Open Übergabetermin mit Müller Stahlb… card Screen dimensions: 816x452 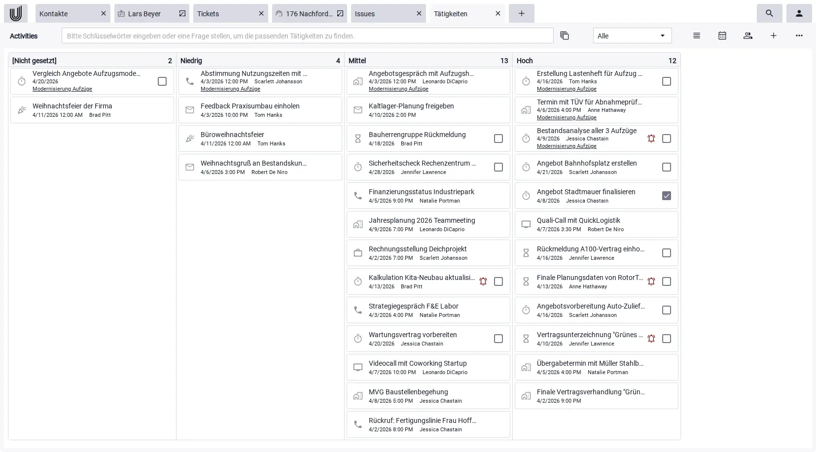(x=597, y=367)
